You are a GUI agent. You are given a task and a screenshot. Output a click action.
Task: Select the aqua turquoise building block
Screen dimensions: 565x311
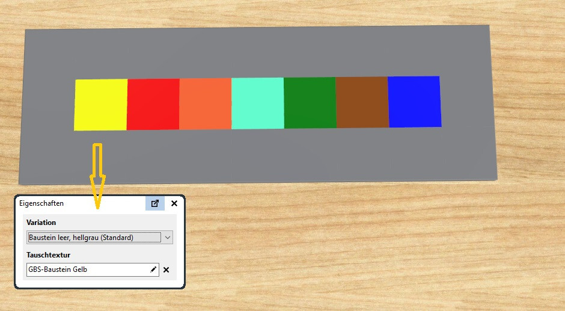point(258,103)
